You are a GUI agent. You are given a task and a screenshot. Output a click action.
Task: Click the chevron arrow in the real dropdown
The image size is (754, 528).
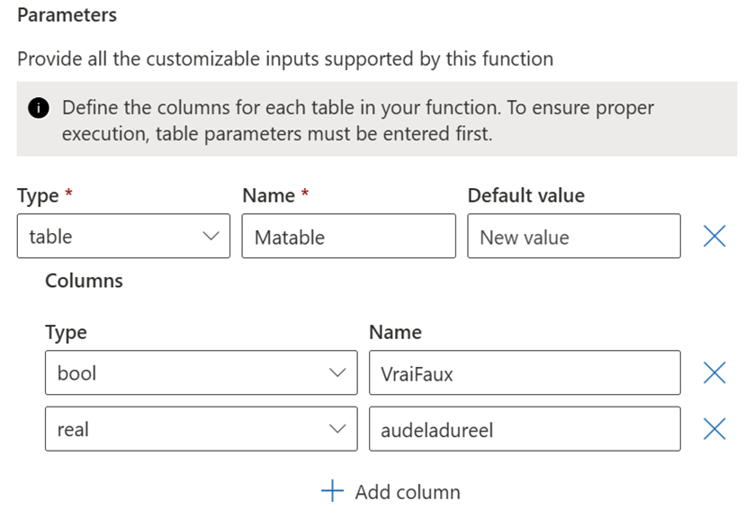(337, 429)
